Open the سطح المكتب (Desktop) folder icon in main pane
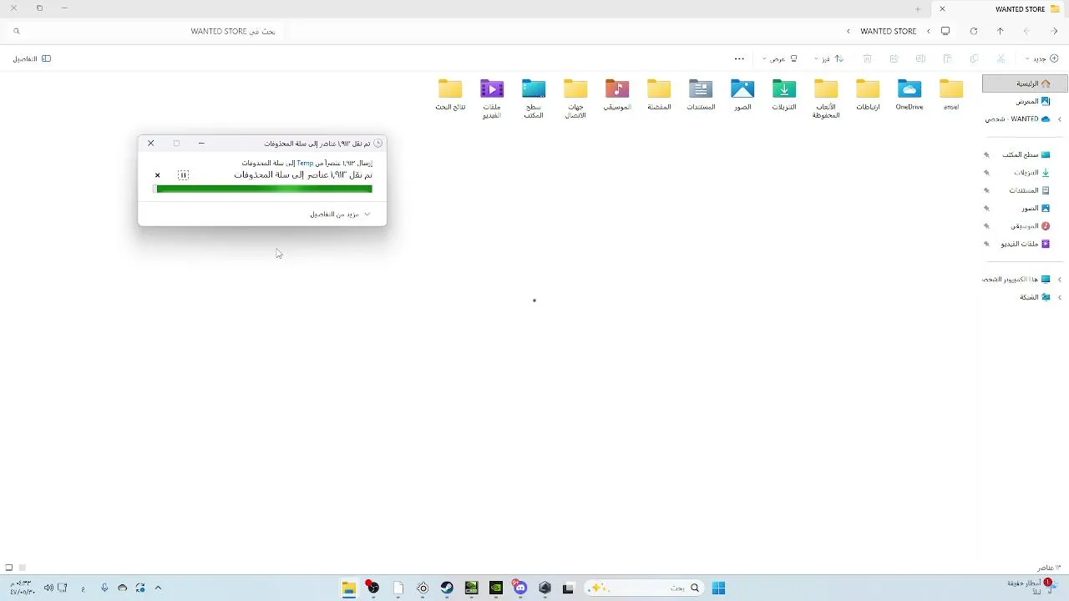Image resolution: width=1069 pixels, height=601 pixels. (x=534, y=88)
